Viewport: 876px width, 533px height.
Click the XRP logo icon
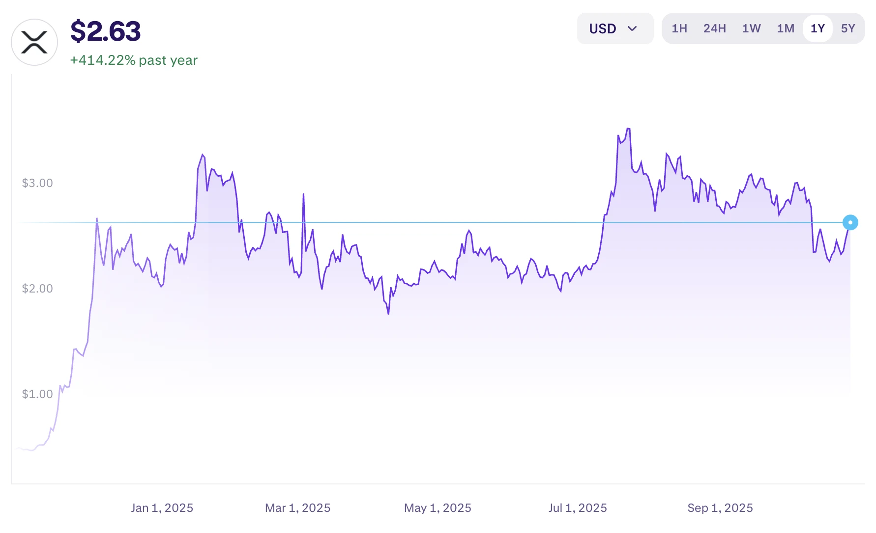click(34, 42)
